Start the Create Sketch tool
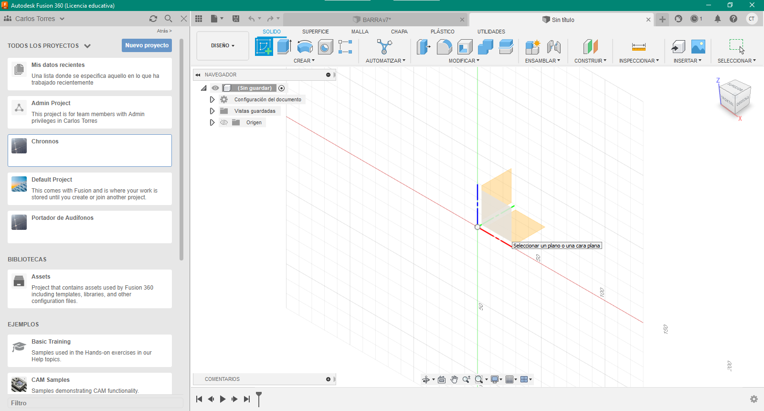The image size is (764, 411). pyautogui.click(x=264, y=47)
